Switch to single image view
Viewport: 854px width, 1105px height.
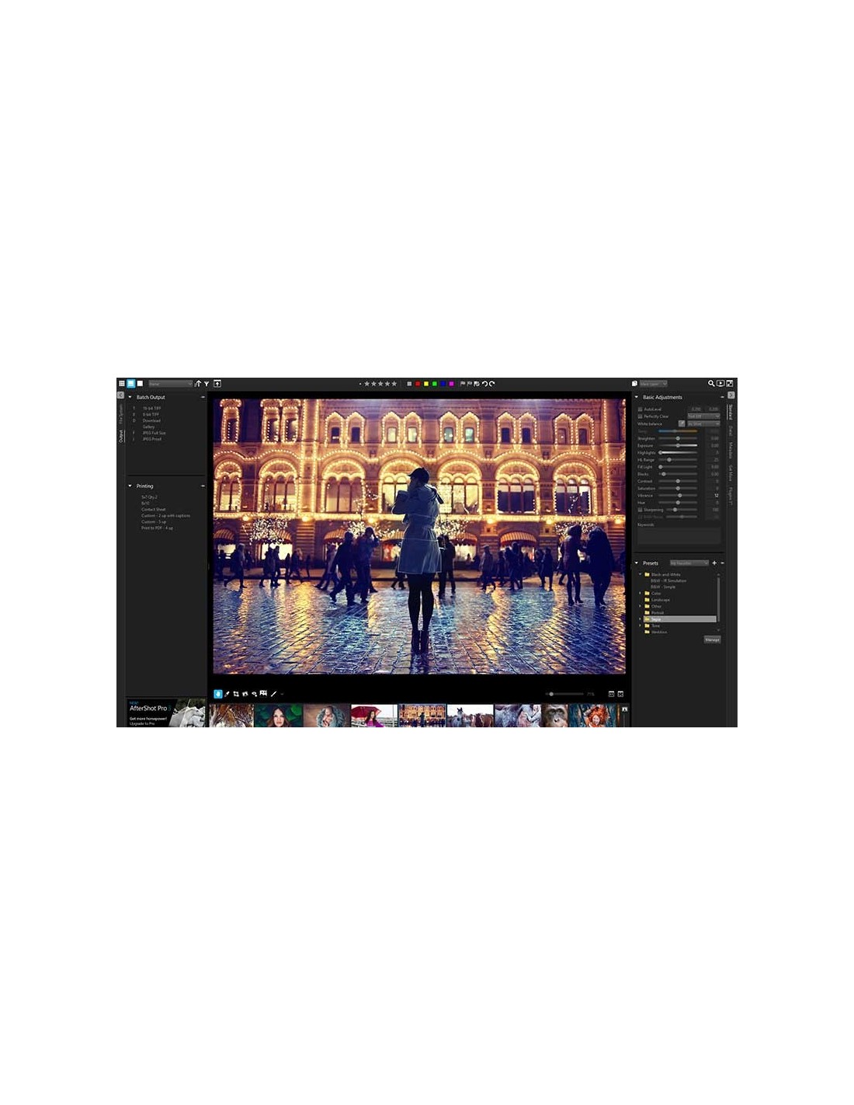pyautogui.click(x=140, y=383)
